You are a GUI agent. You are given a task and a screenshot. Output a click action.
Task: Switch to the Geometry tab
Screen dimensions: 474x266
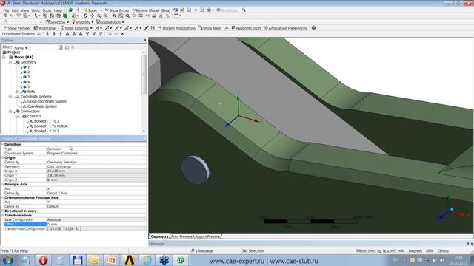click(x=159, y=236)
